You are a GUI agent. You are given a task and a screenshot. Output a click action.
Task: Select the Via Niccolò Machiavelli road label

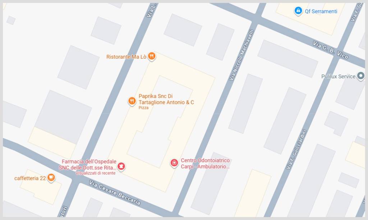[x=242, y=55]
